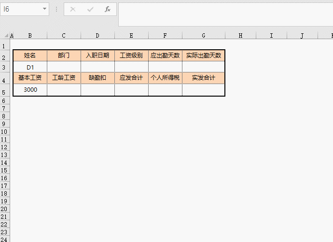
Task: Click the 基本工资 header cell
Action: pyautogui.click(x=30, y=78)
